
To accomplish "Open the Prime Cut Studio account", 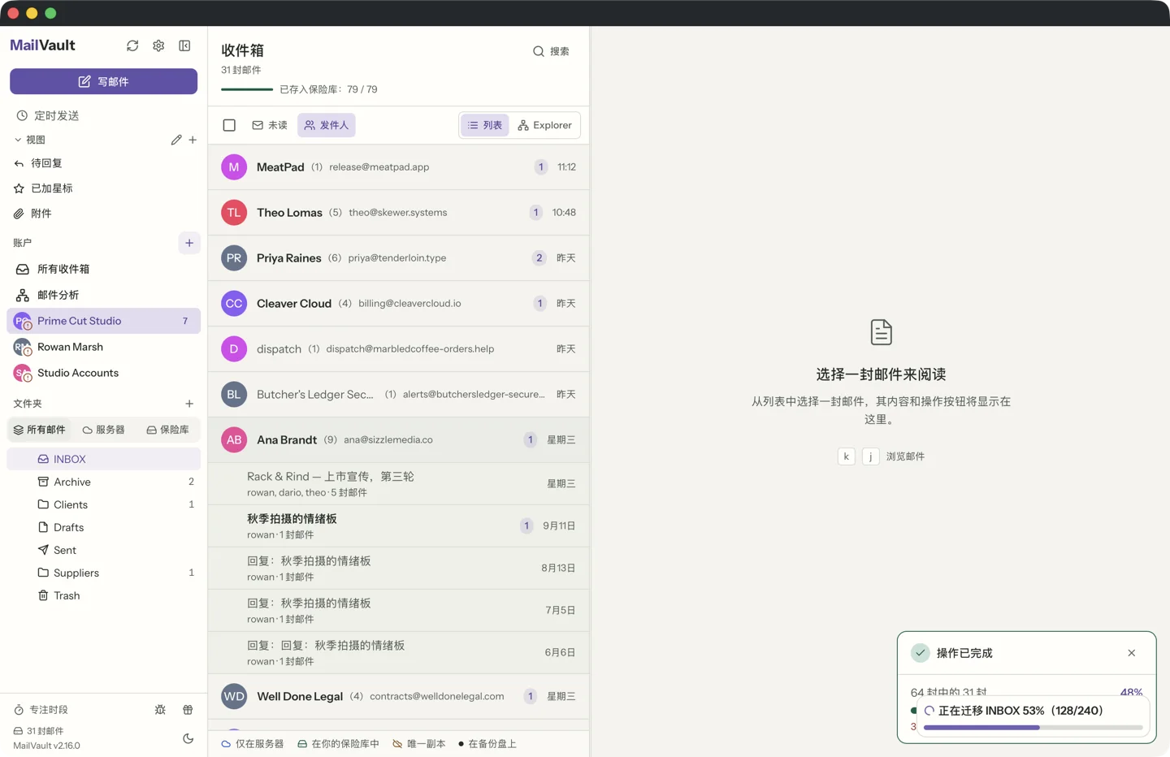I will (x=103, y=321).
